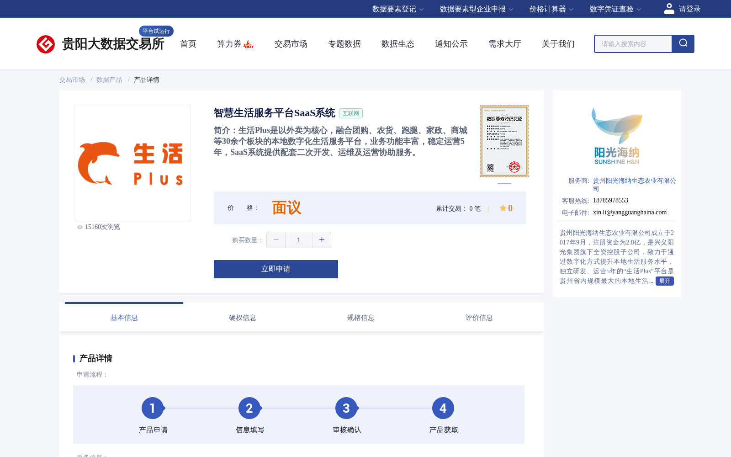Click 数据产品 breadcrumb link
The height and width of the screenshot is (457, 731).
tap(109, 80)
